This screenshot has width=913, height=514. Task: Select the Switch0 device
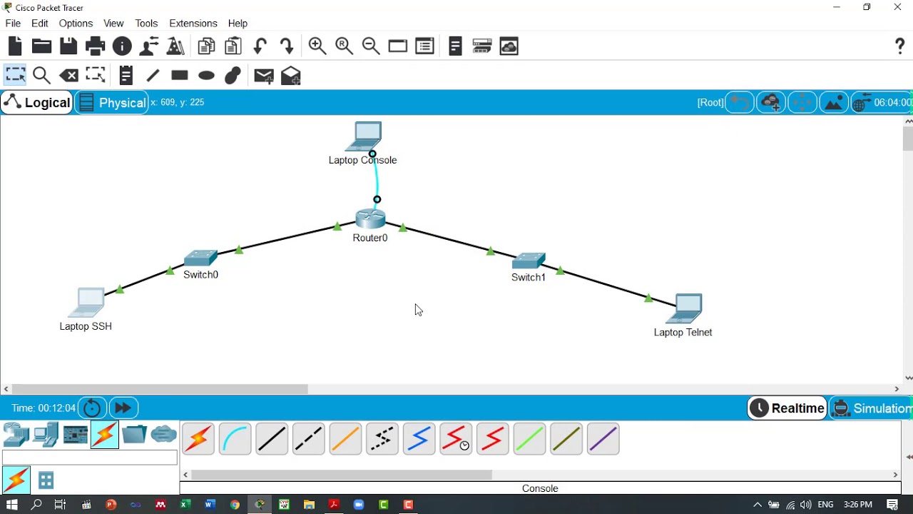pos(200,258)
